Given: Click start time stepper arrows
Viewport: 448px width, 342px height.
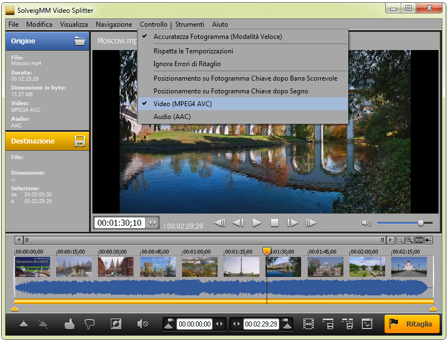Looking at the screenshot, I should pos(219,324).
